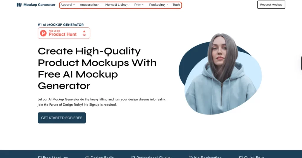Open the Accessories dropdown menu
The width and height of the screenshot is (302, 158).
[90, 5]
